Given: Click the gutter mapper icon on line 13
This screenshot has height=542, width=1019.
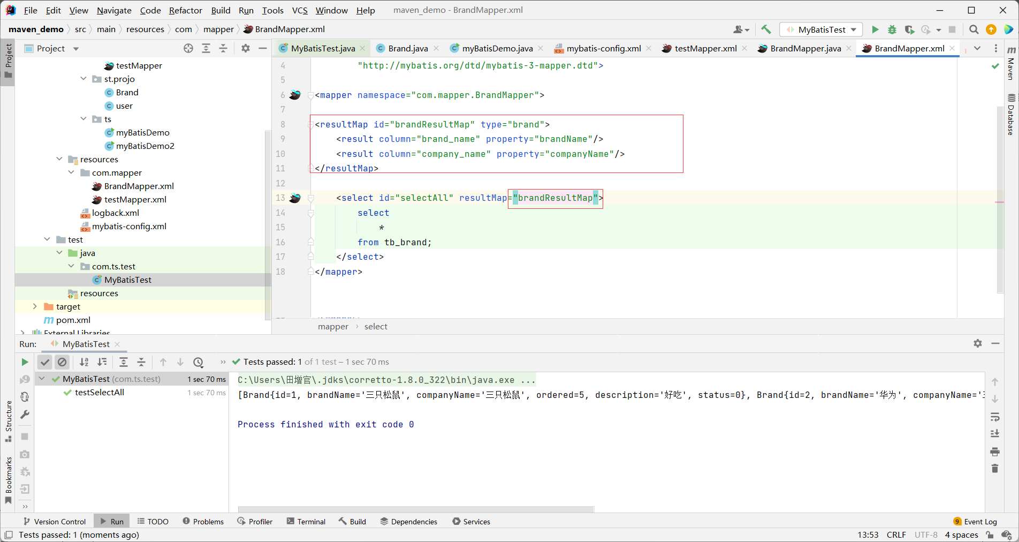Looking at the screenshot, I should click(295, 198).
